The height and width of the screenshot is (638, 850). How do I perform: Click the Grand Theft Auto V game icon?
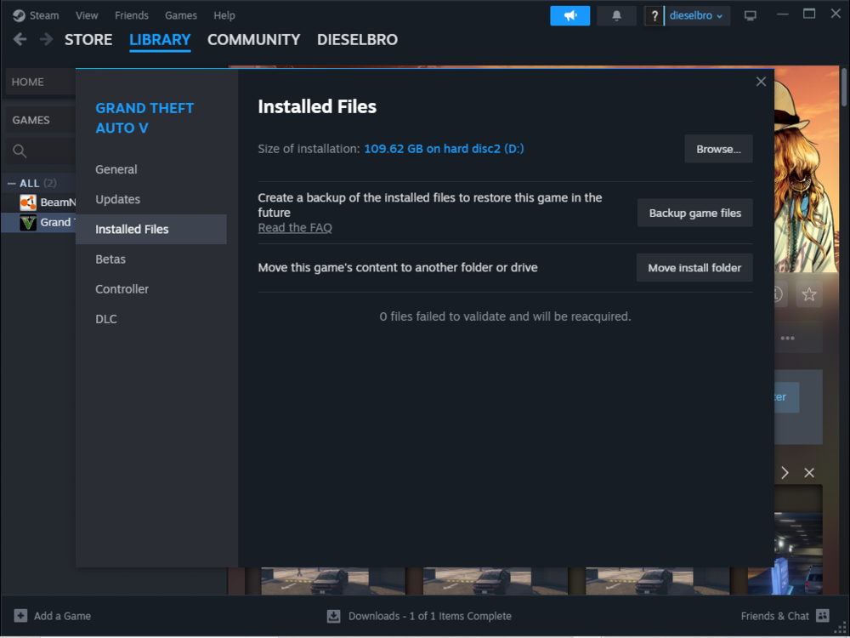[x=27, y=222]
